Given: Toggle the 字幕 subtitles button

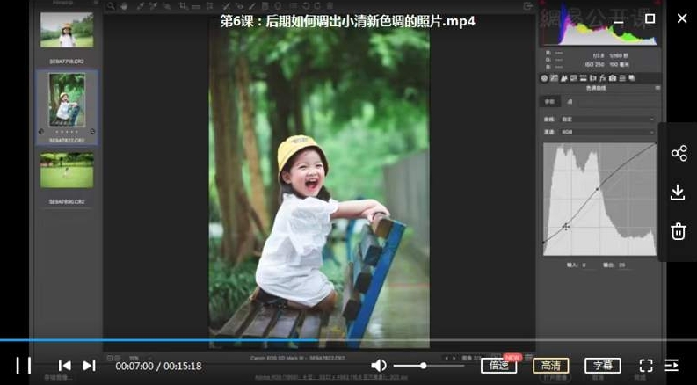Looking at the screenshot, I should [603, 366].
